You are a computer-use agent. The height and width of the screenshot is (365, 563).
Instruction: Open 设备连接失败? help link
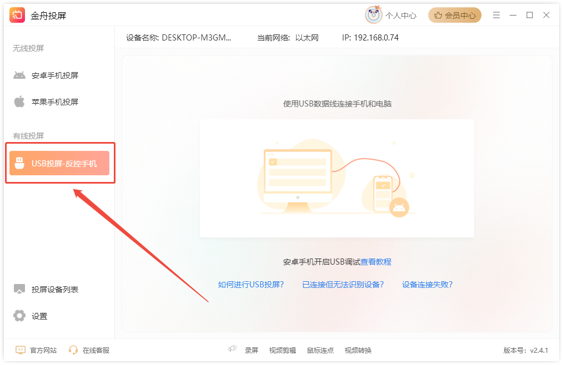tap(427, 285)
